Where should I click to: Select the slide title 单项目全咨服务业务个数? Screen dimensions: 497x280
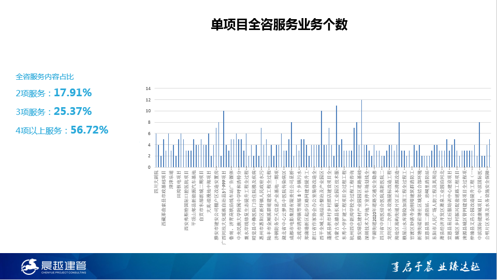pos(279,24)
